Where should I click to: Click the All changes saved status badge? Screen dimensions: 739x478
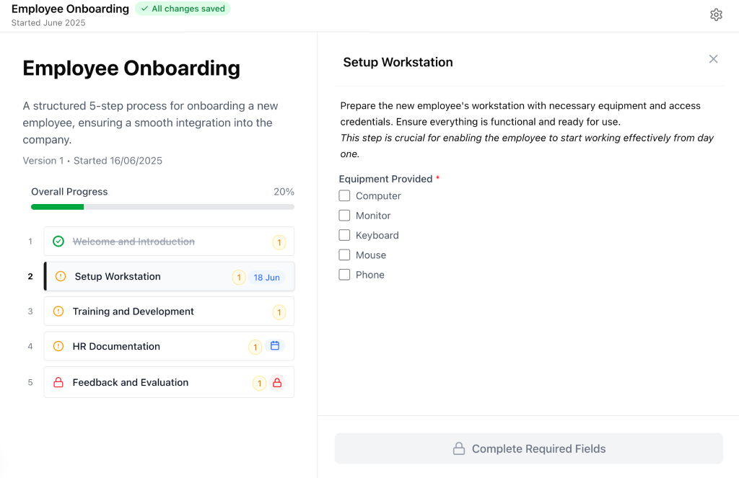(x=183, y=9)
